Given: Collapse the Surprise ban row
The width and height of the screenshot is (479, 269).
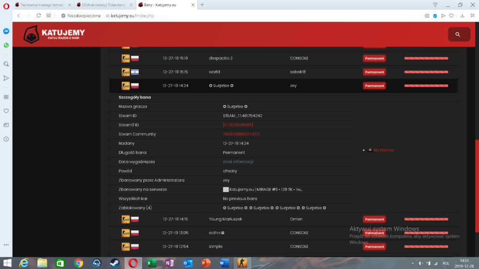Looking at the screenshot, I should pyautogui.click(x=283, y=86).
